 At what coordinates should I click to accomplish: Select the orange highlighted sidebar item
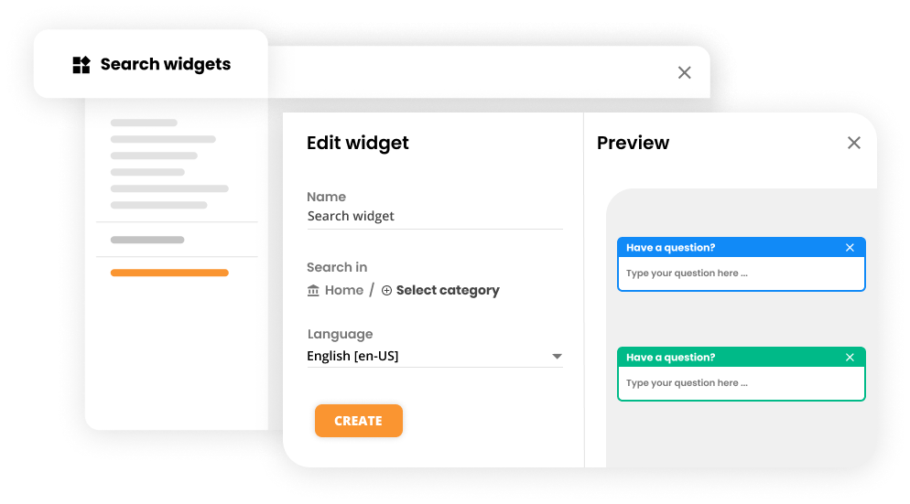click(169, 273)
